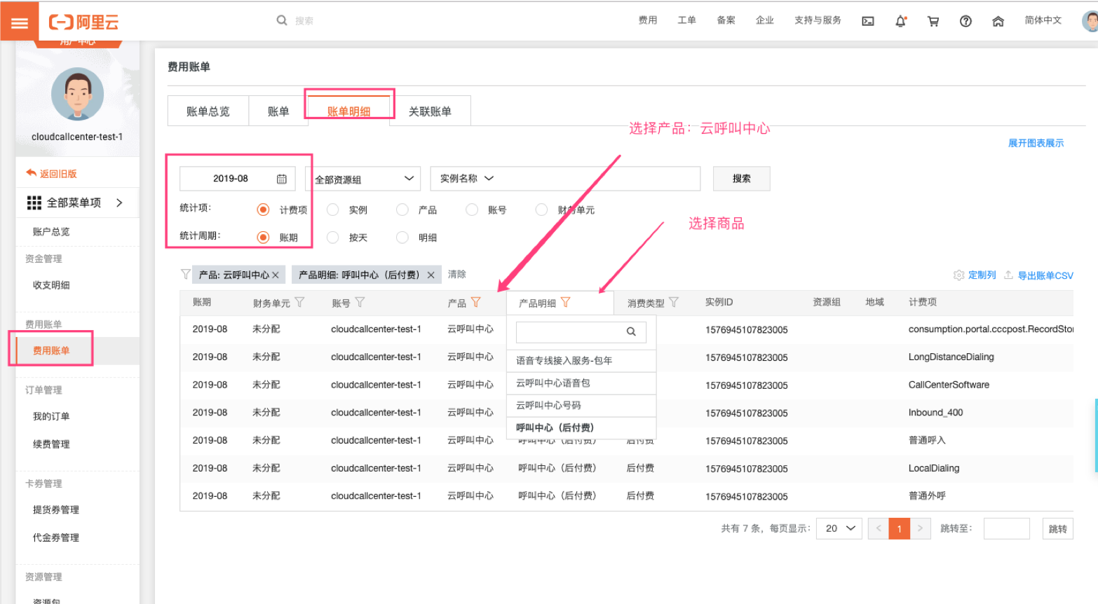The image size is (1098, 604).
Task: Select the 财务单元 radio button
Action: 541,210
